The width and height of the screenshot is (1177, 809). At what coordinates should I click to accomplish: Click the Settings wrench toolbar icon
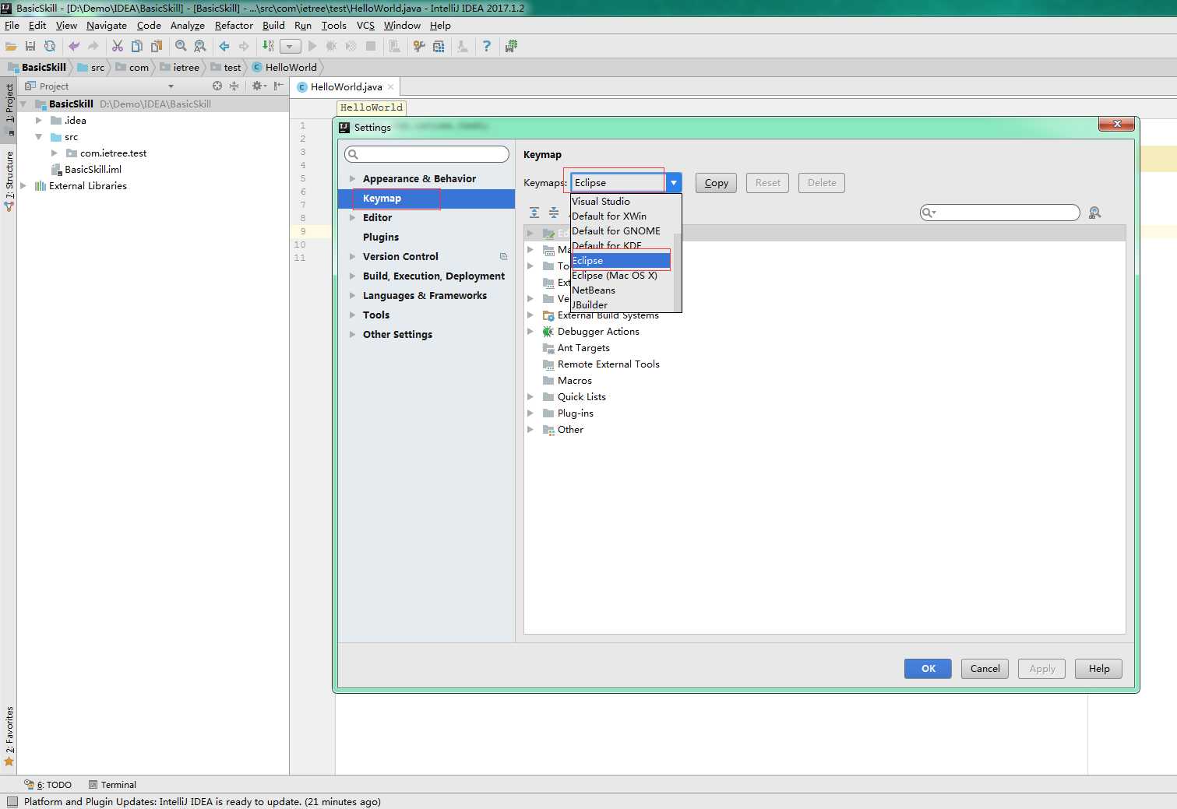pos(419,47)
